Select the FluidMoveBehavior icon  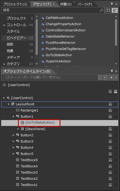pyautogui.click(x=43, y=43)
